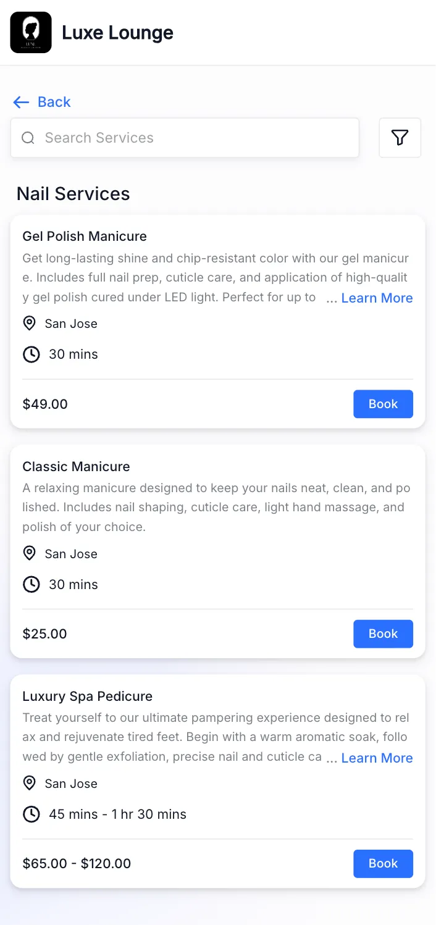Book the Gel Polish Manicure service

pos(383,404)
